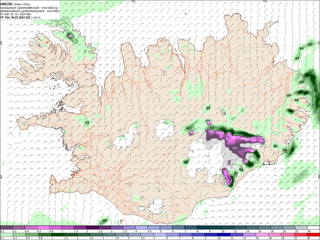Select the crimson swatch at 25 in lower legend
The width and height of the screenshot is (320, 240).
300,234
